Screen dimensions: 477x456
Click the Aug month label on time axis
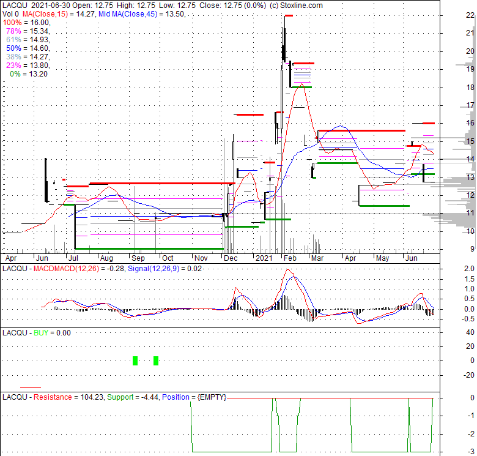(x=106, y=258)
